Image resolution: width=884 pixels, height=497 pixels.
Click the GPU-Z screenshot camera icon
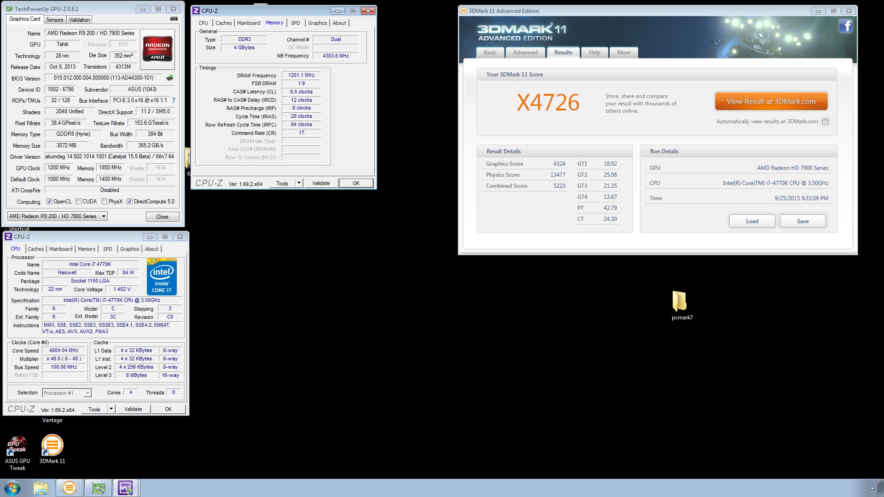[x=174, y=19]
